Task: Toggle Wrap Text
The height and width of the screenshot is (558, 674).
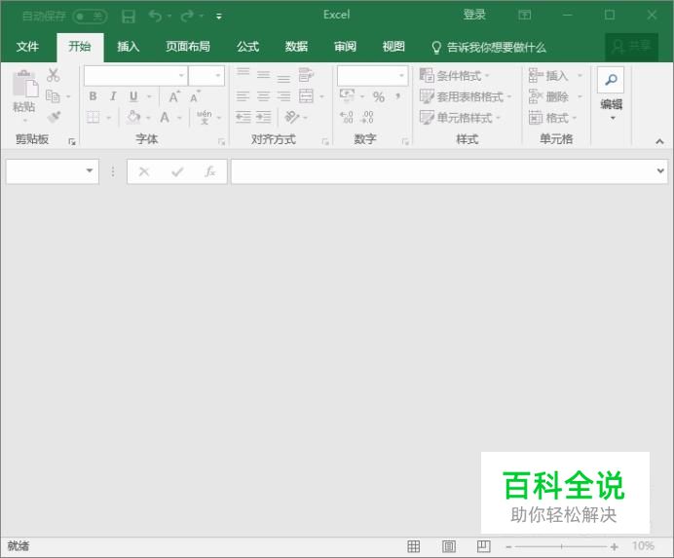Action: [306, 75]
